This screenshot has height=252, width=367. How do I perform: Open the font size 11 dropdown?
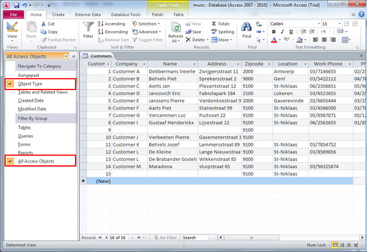[x=339, y=24]
